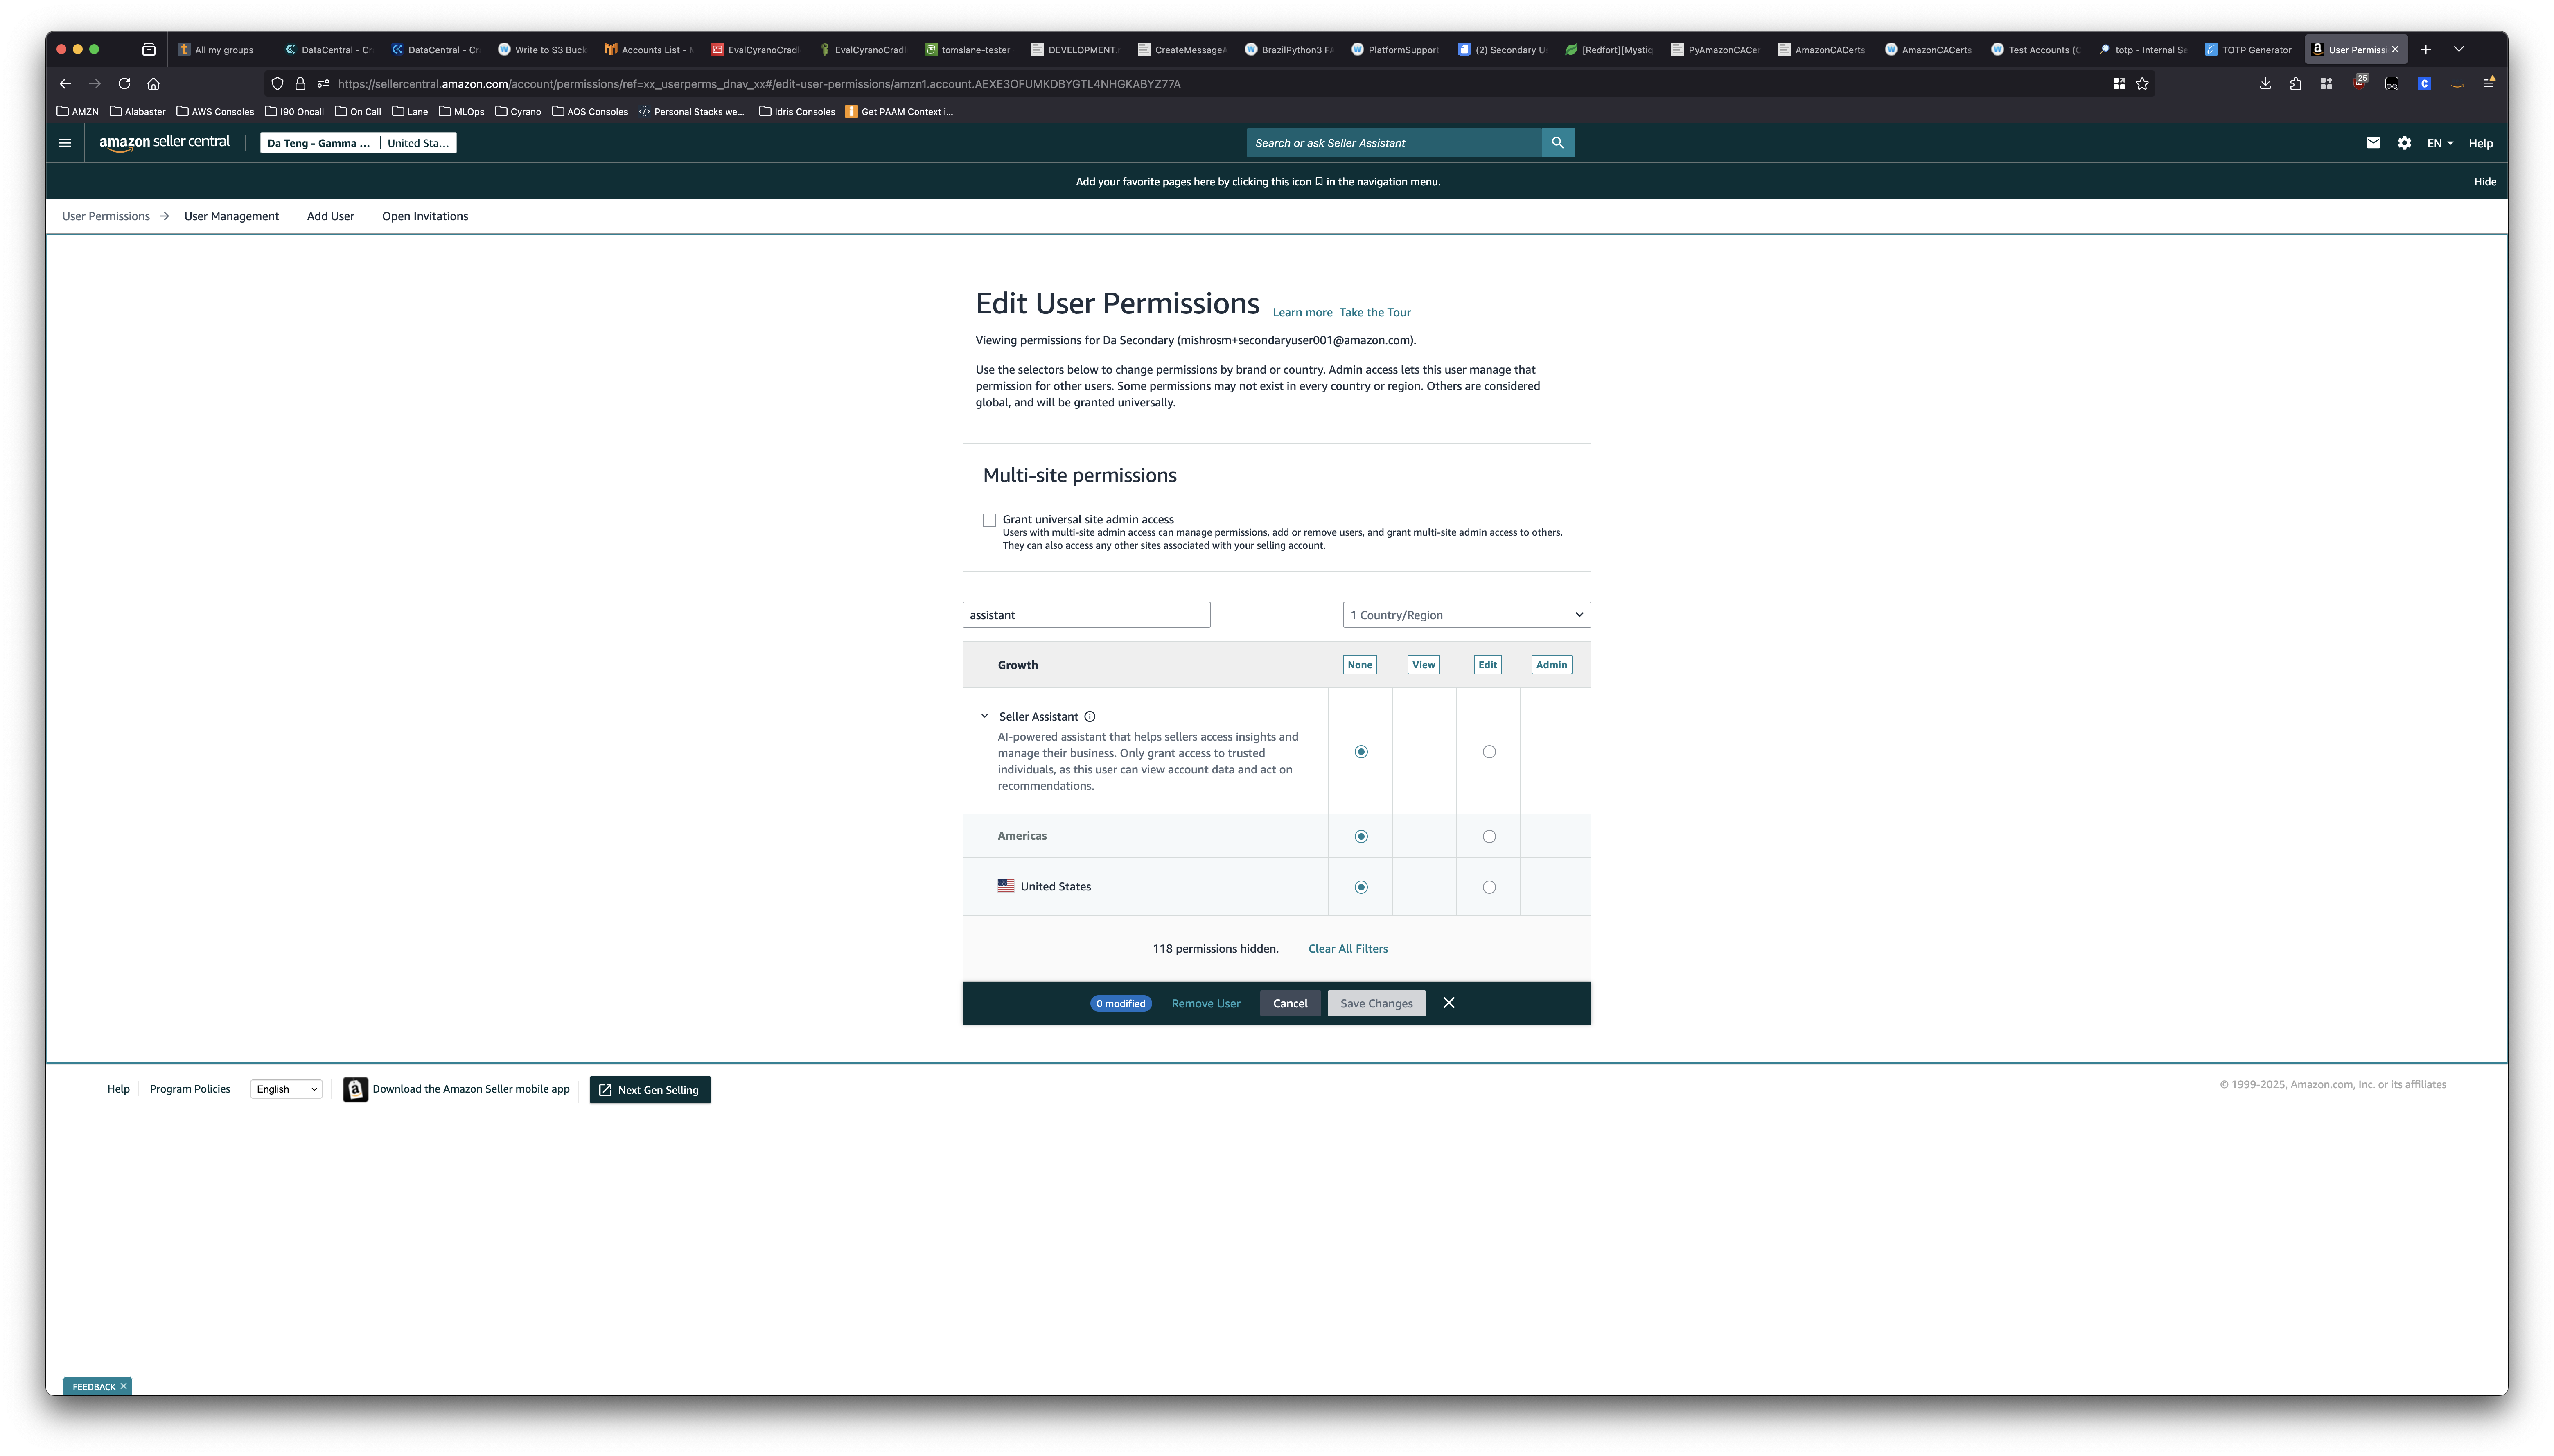Click the Search or ask Seller Assistant field
The image size is (2554, 1456).
coord(1394,143)
